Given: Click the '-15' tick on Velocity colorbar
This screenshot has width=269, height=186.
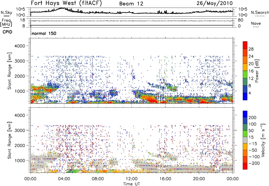Looking at the screenshot, I should pyautogui.click(x=253, y=144).
